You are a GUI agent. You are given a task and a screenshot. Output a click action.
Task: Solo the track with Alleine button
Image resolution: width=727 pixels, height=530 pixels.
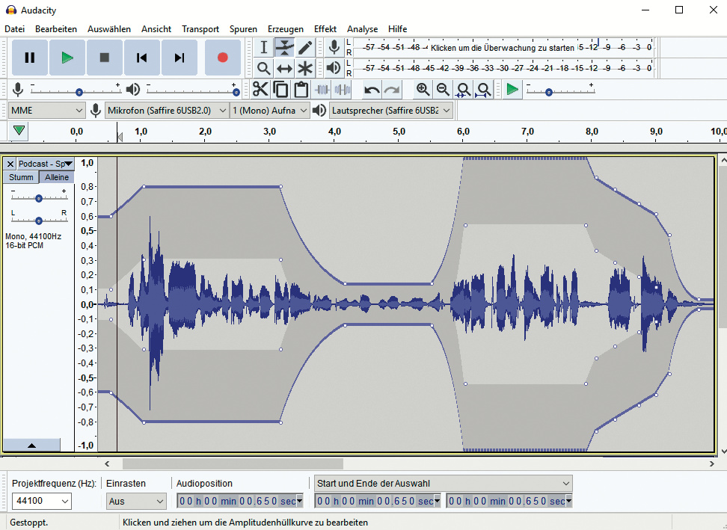click(57, 177)
